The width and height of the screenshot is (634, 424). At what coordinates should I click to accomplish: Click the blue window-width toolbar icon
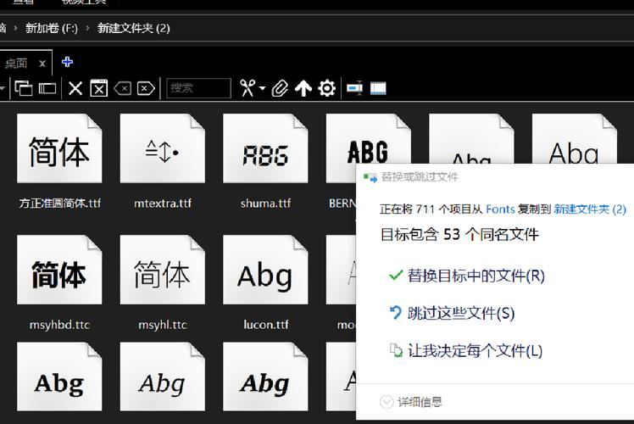pyautogui.click(x=354, y=88)
